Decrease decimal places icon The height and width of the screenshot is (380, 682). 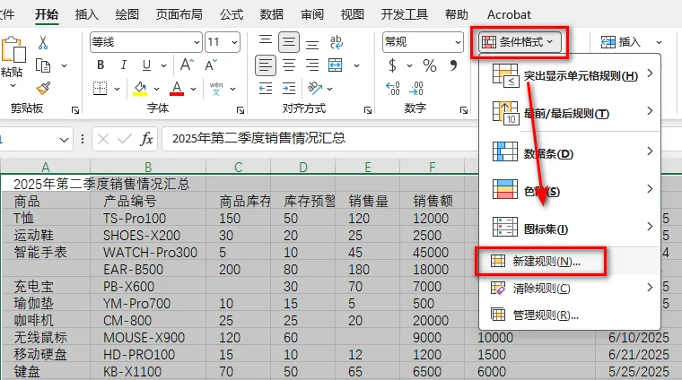416,89
